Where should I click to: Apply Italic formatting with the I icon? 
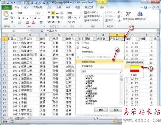23,18
